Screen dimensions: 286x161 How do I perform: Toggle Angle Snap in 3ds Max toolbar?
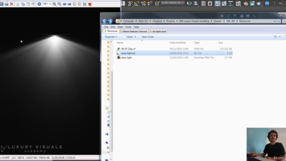click(x=137, y=3)
